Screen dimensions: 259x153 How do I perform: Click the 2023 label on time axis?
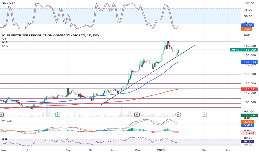tap(161, 150)
